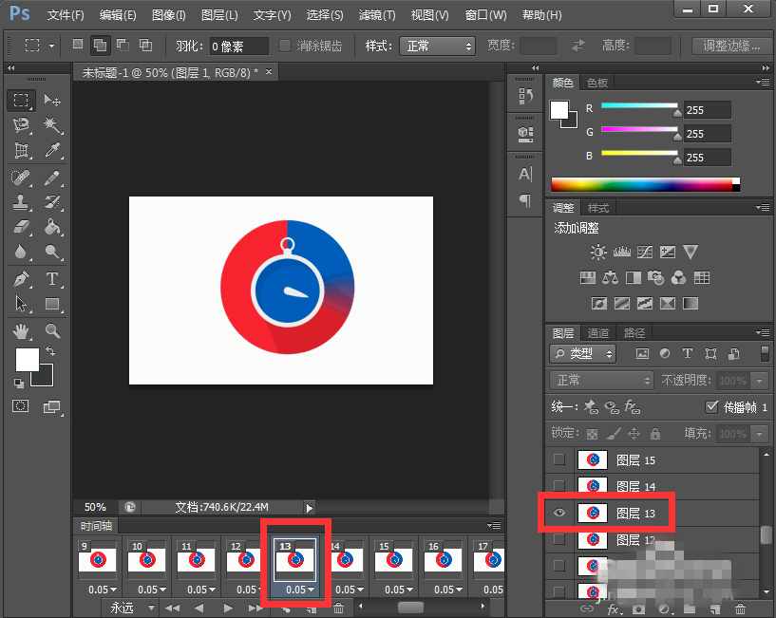This screenshot has width=776, height=618.
Task: Open the 滤镜(T) menu
Action: point(377,15)
